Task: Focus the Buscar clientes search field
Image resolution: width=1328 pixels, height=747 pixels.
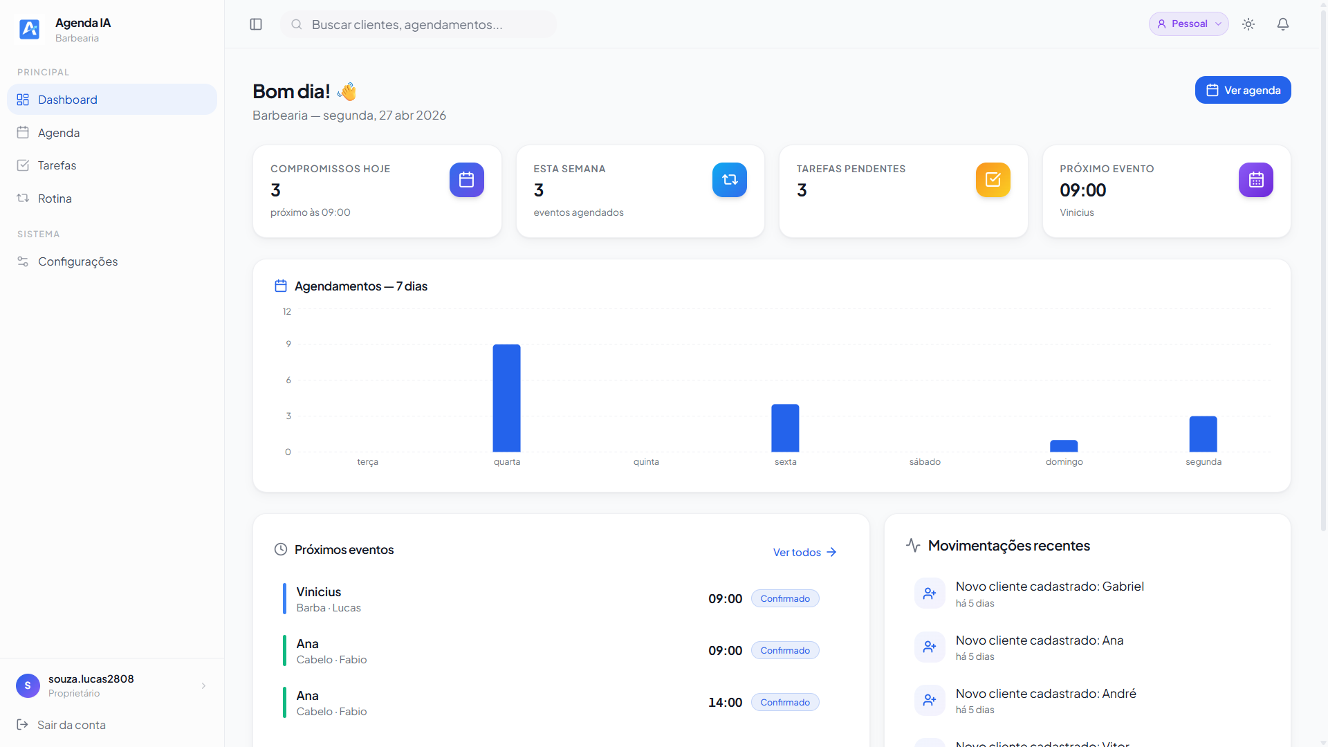Action: pos(418,24)
